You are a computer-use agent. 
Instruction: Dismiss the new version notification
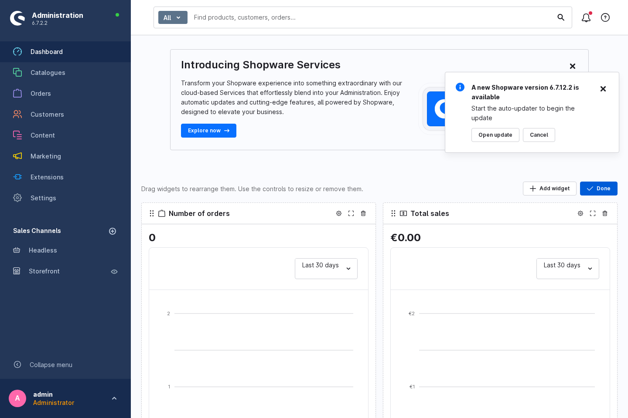tap(603, 89)
